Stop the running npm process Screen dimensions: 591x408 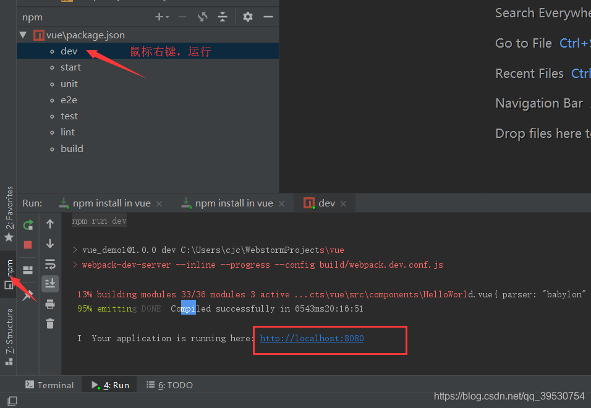pos(28,245)
